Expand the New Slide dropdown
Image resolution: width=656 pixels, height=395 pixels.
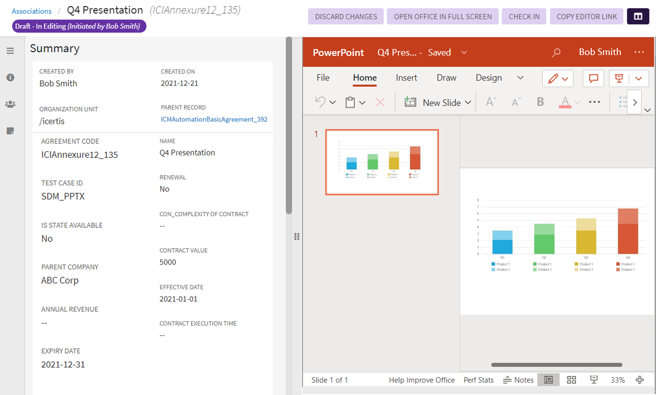point(468,102)
